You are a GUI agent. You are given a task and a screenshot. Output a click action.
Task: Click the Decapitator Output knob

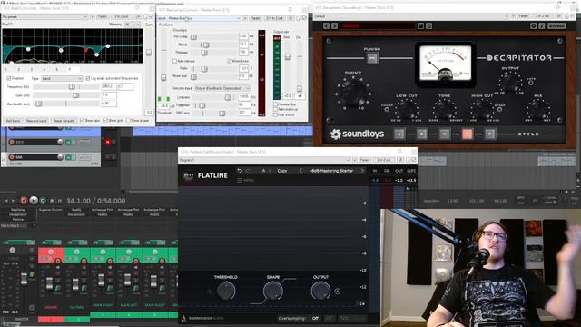tap(510, 83)
